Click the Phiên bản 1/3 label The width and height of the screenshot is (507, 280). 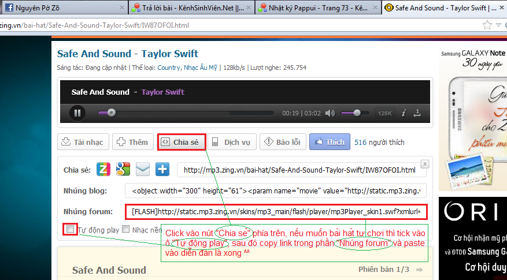point(384,270)
